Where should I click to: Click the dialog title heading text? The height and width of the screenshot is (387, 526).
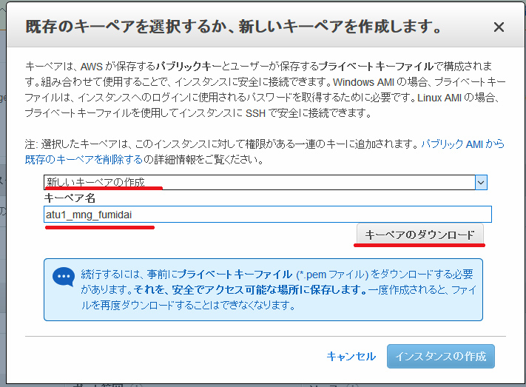pos(234,28)
